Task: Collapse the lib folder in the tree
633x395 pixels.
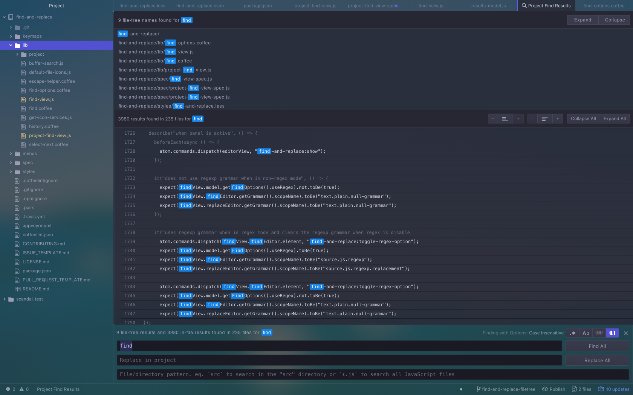Action: (11, 45)
